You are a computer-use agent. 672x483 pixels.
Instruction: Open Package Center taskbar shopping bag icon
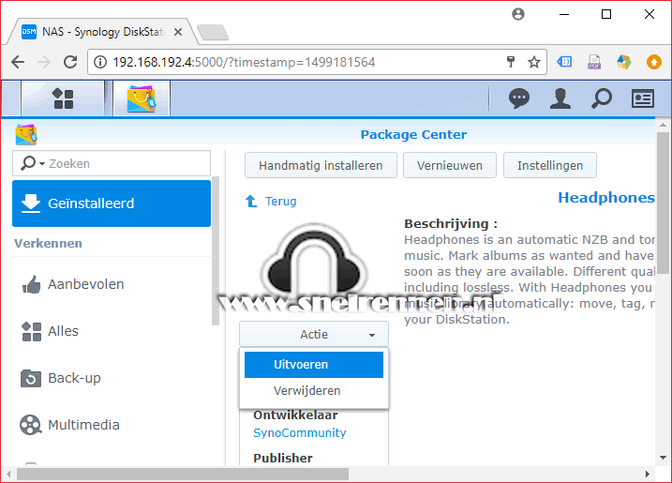click(x=142, y=98)
